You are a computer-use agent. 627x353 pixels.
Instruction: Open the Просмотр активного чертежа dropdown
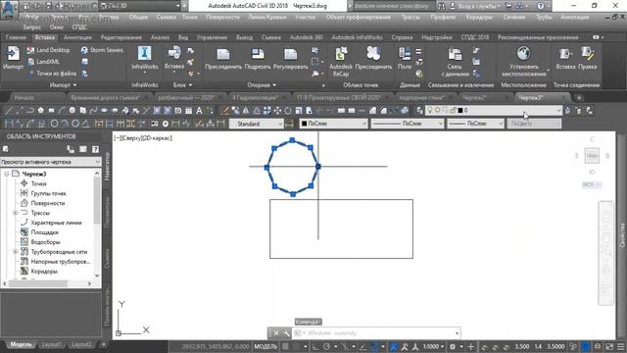[51, 162]
